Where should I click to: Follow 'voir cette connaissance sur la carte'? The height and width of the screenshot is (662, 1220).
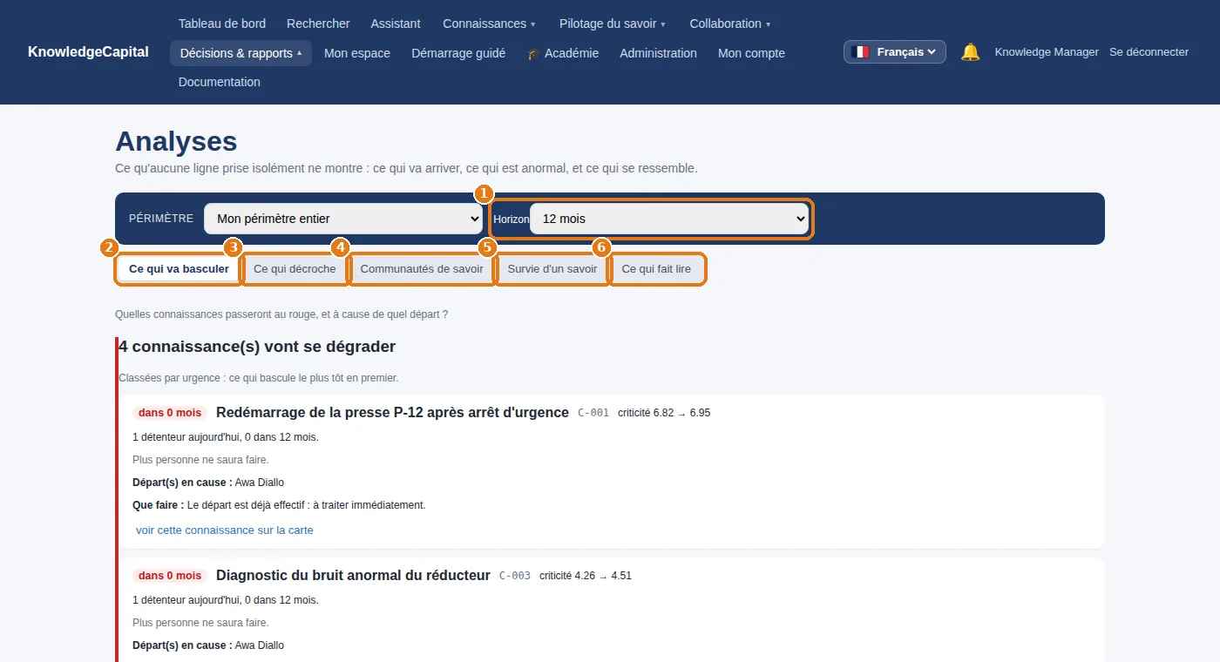pyautogui.click(x=225, y=530)
